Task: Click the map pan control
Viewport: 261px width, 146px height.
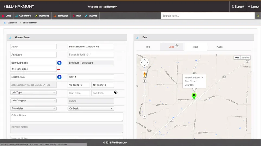Action: (x=144, y=63)
